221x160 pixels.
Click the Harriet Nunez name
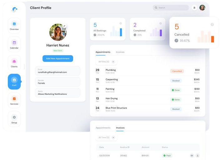(58, 45)
